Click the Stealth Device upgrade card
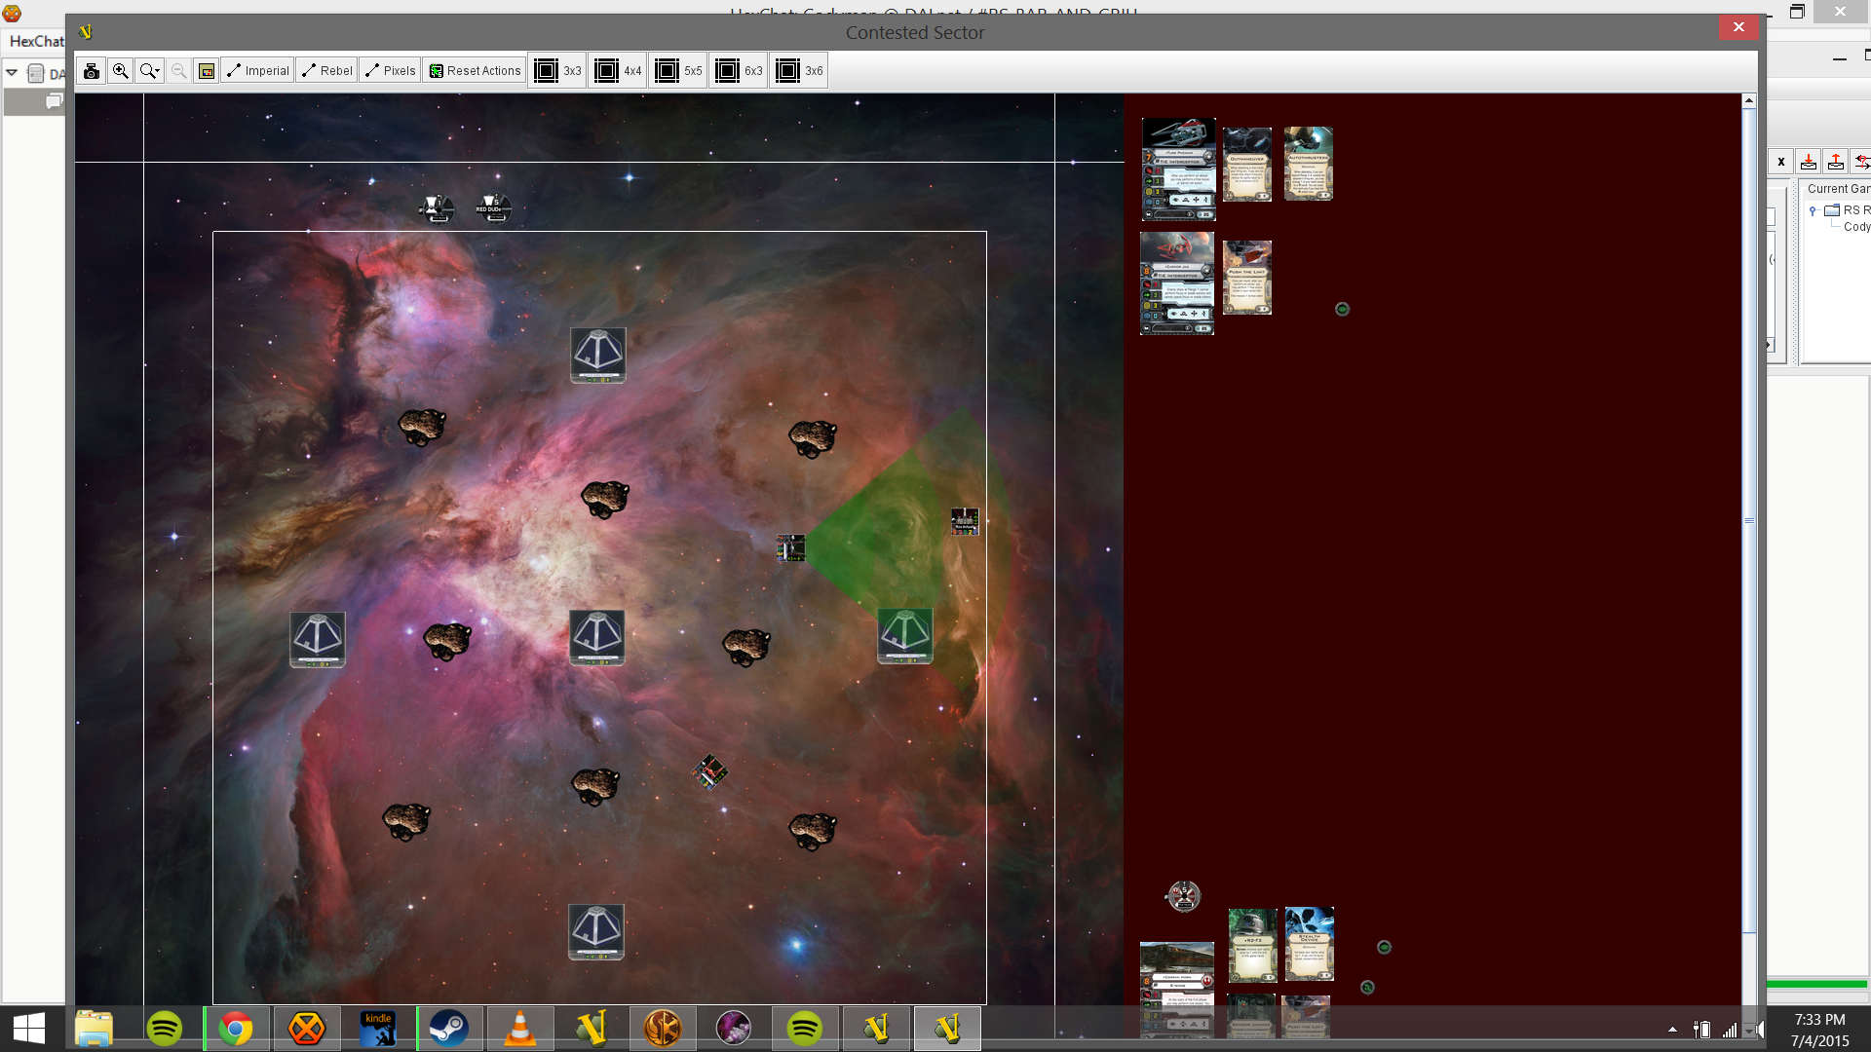 click(x=1309, y=944)
